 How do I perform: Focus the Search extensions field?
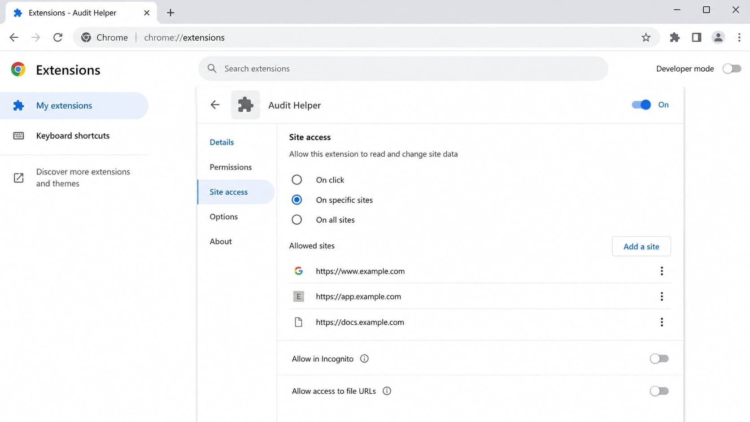[403, 69]
